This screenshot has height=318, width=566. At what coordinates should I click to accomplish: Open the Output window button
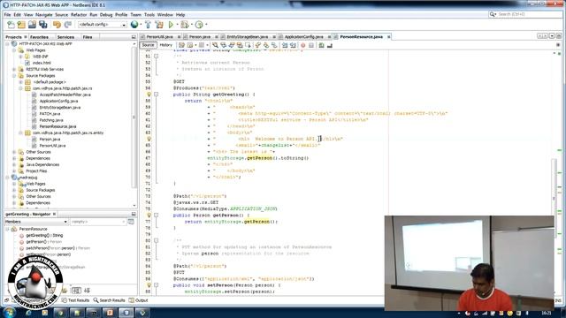(x=139, y=300)
